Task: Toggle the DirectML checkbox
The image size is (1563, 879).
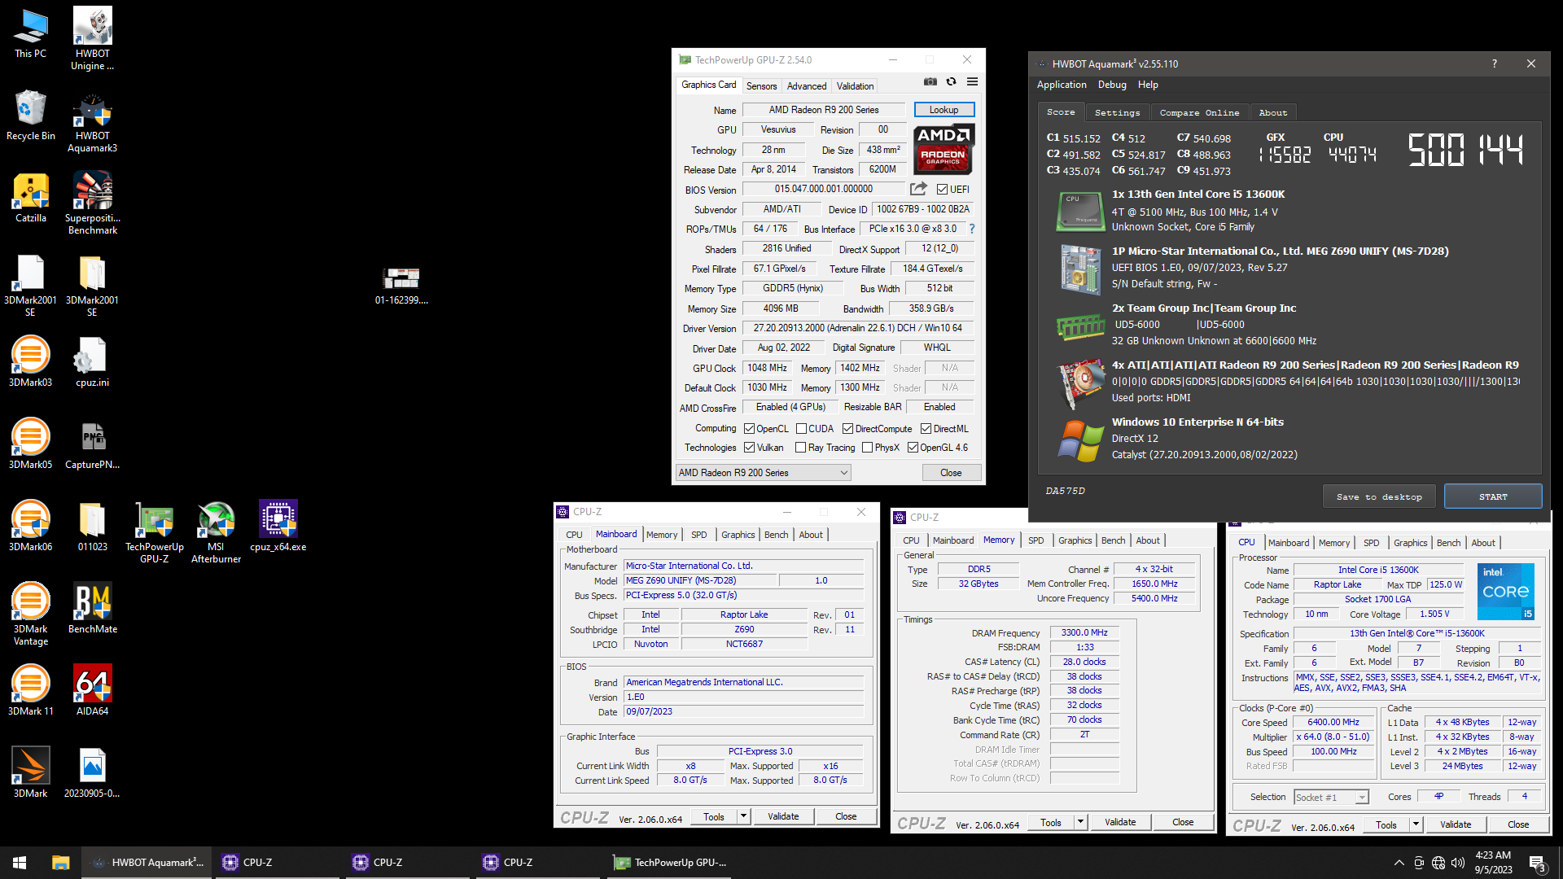Action: 926,428
